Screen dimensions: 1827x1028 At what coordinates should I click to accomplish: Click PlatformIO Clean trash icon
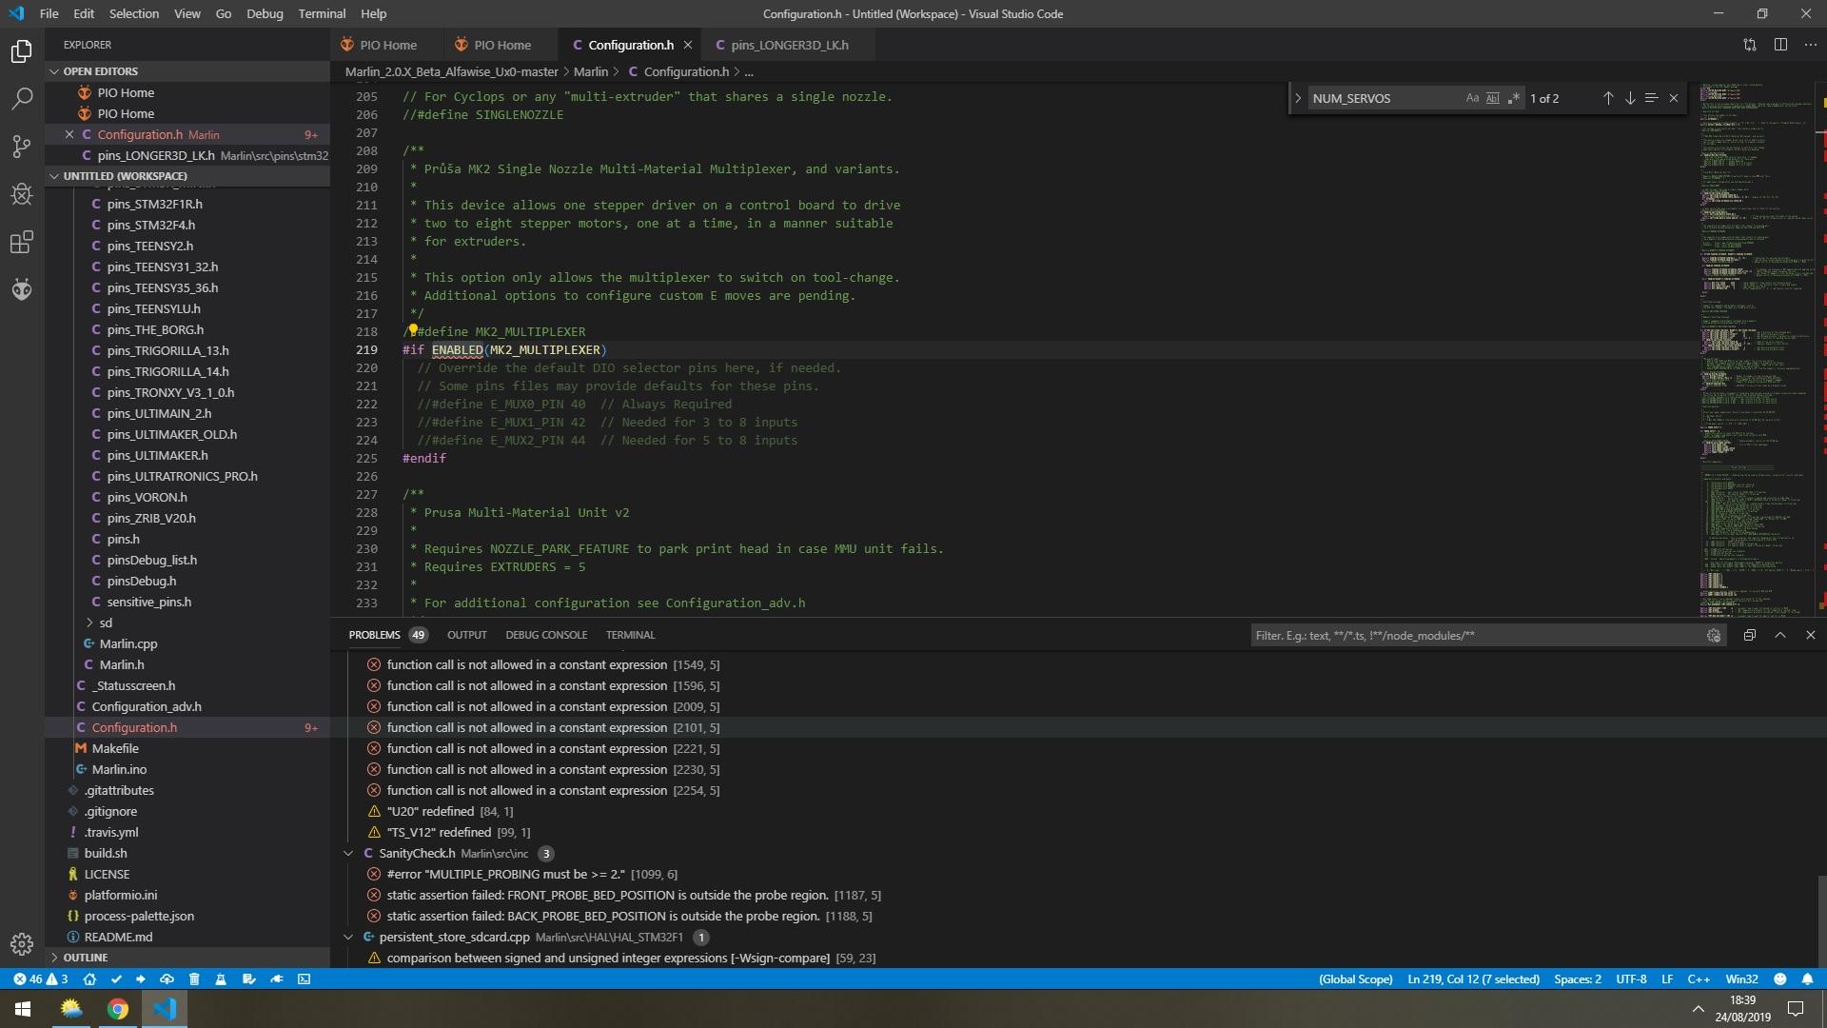click(194, 979)
